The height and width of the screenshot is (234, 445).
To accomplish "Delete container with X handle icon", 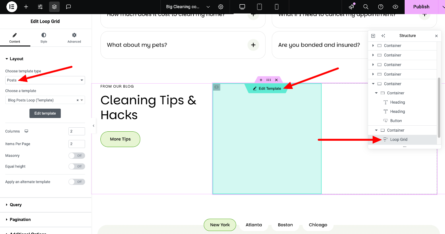I will (x=276, y=80).
